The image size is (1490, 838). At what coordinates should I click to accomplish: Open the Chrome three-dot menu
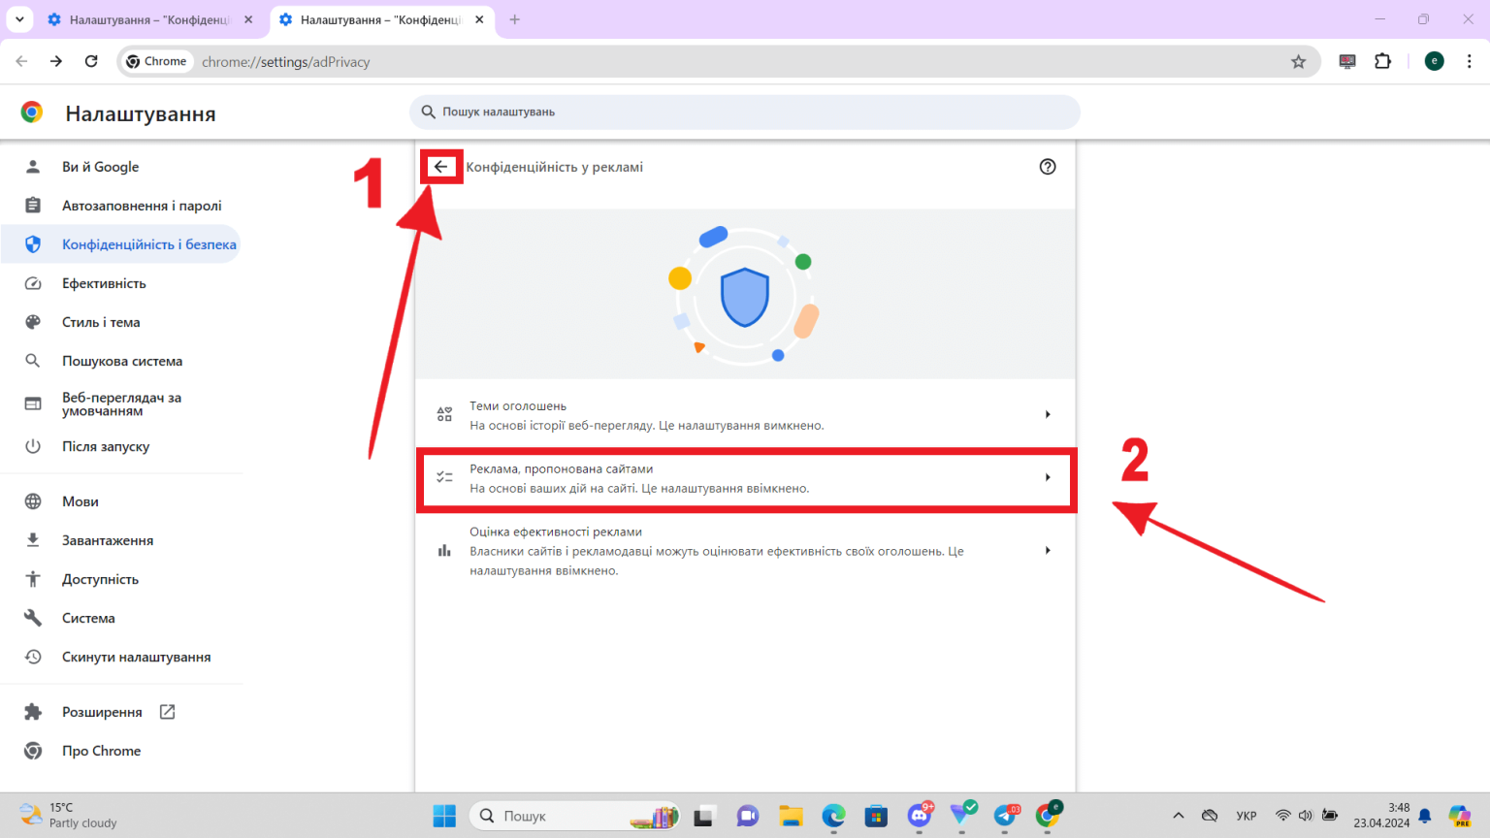[1471, 61]
